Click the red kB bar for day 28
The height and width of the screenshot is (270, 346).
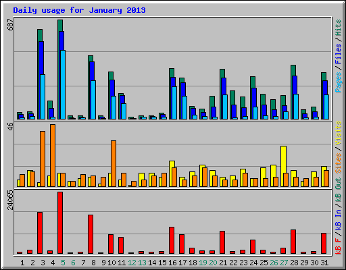click(x=293, y=242)
